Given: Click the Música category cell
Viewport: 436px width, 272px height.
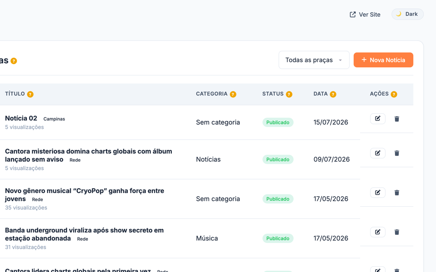Looking at the screenshot, I should tap(207, 239).
